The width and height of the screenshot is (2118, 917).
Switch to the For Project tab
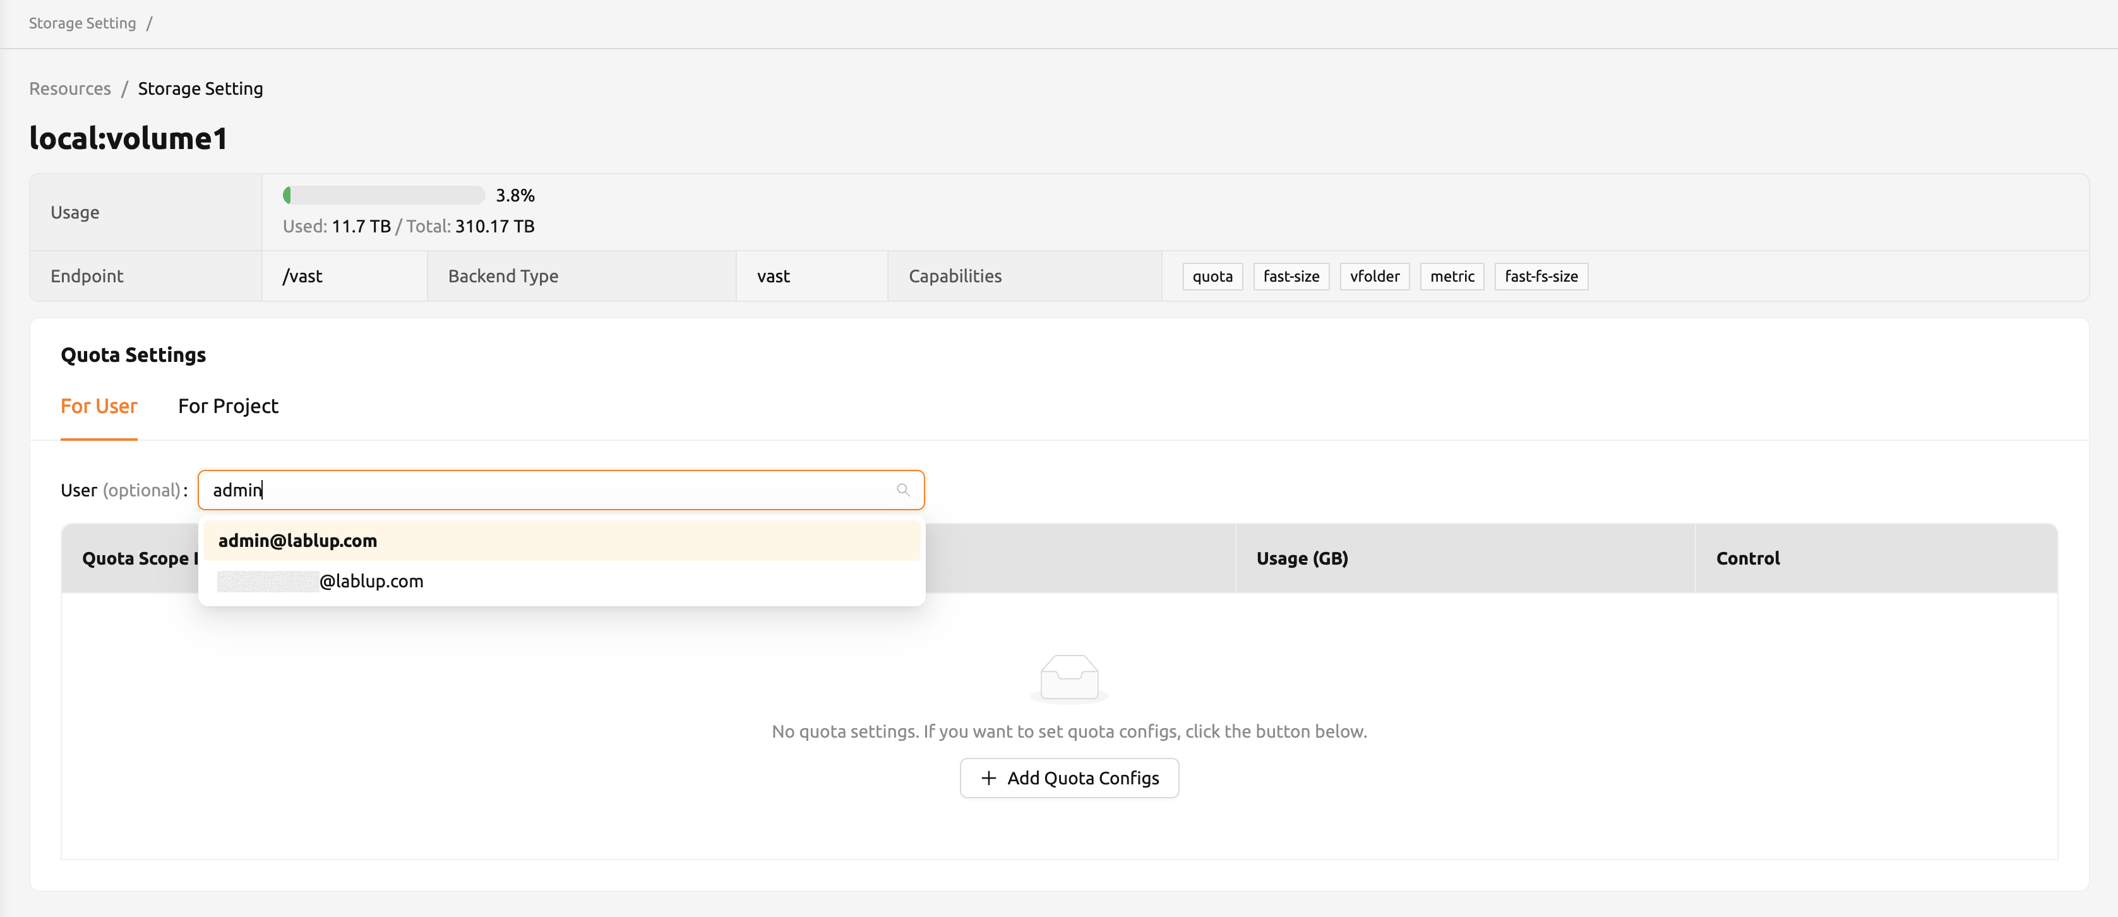(x=228, y=406)
